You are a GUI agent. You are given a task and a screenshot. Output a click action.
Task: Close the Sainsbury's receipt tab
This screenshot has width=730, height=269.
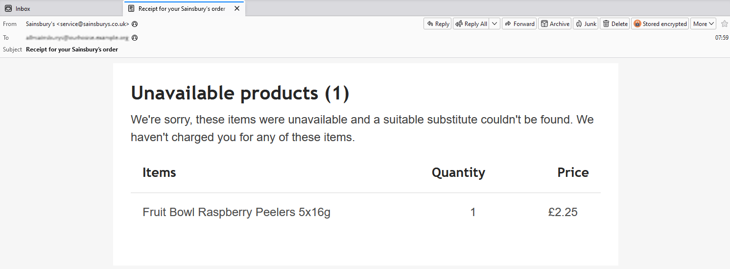coord(237,9)
